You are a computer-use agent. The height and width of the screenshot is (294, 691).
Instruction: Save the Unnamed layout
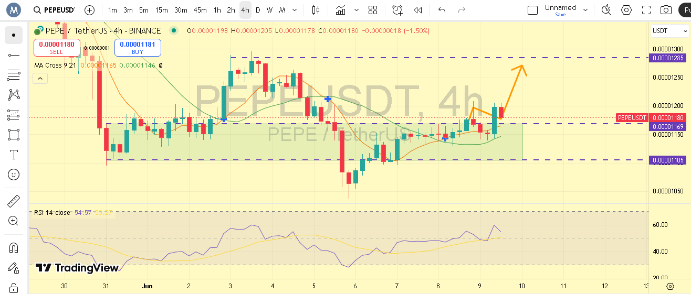tap(560, 15)
